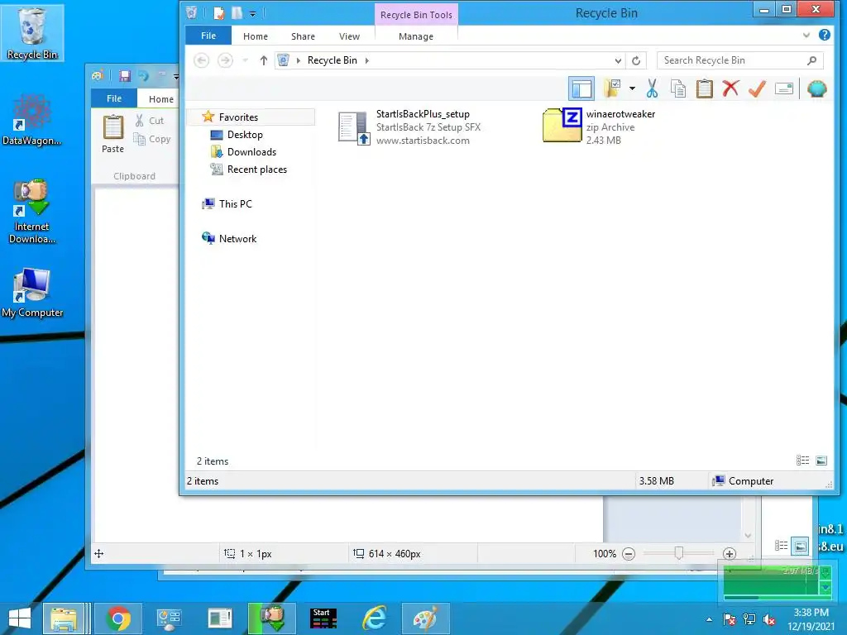Go back with the Back arrow button
This screenshot has width=847, height=635.
pyautogui.click(x=202, y=60)
